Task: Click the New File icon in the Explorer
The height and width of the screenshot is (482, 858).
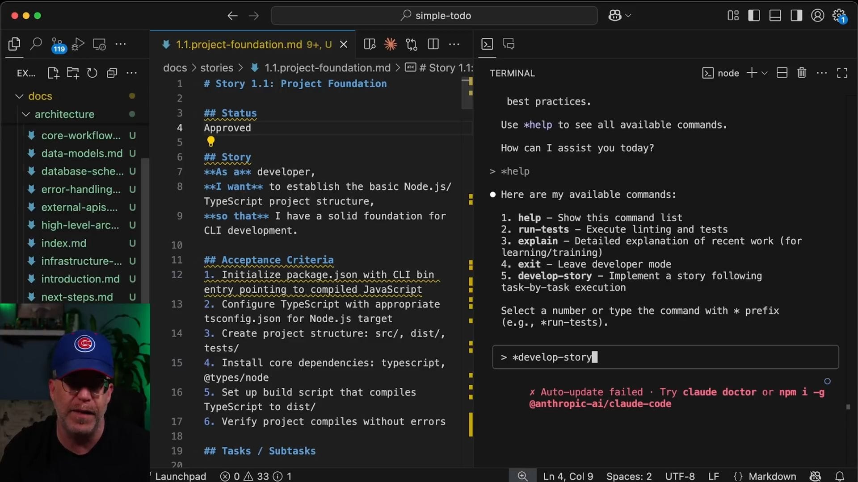Action: (53, 73)
